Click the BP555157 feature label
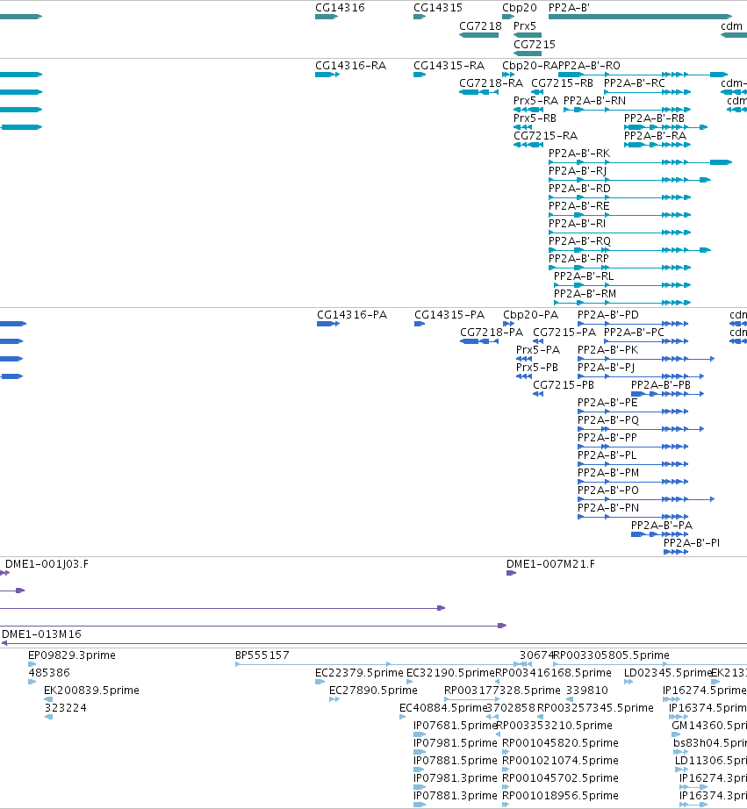The height and width of the screenshot is (809, 747). point(262,655)
